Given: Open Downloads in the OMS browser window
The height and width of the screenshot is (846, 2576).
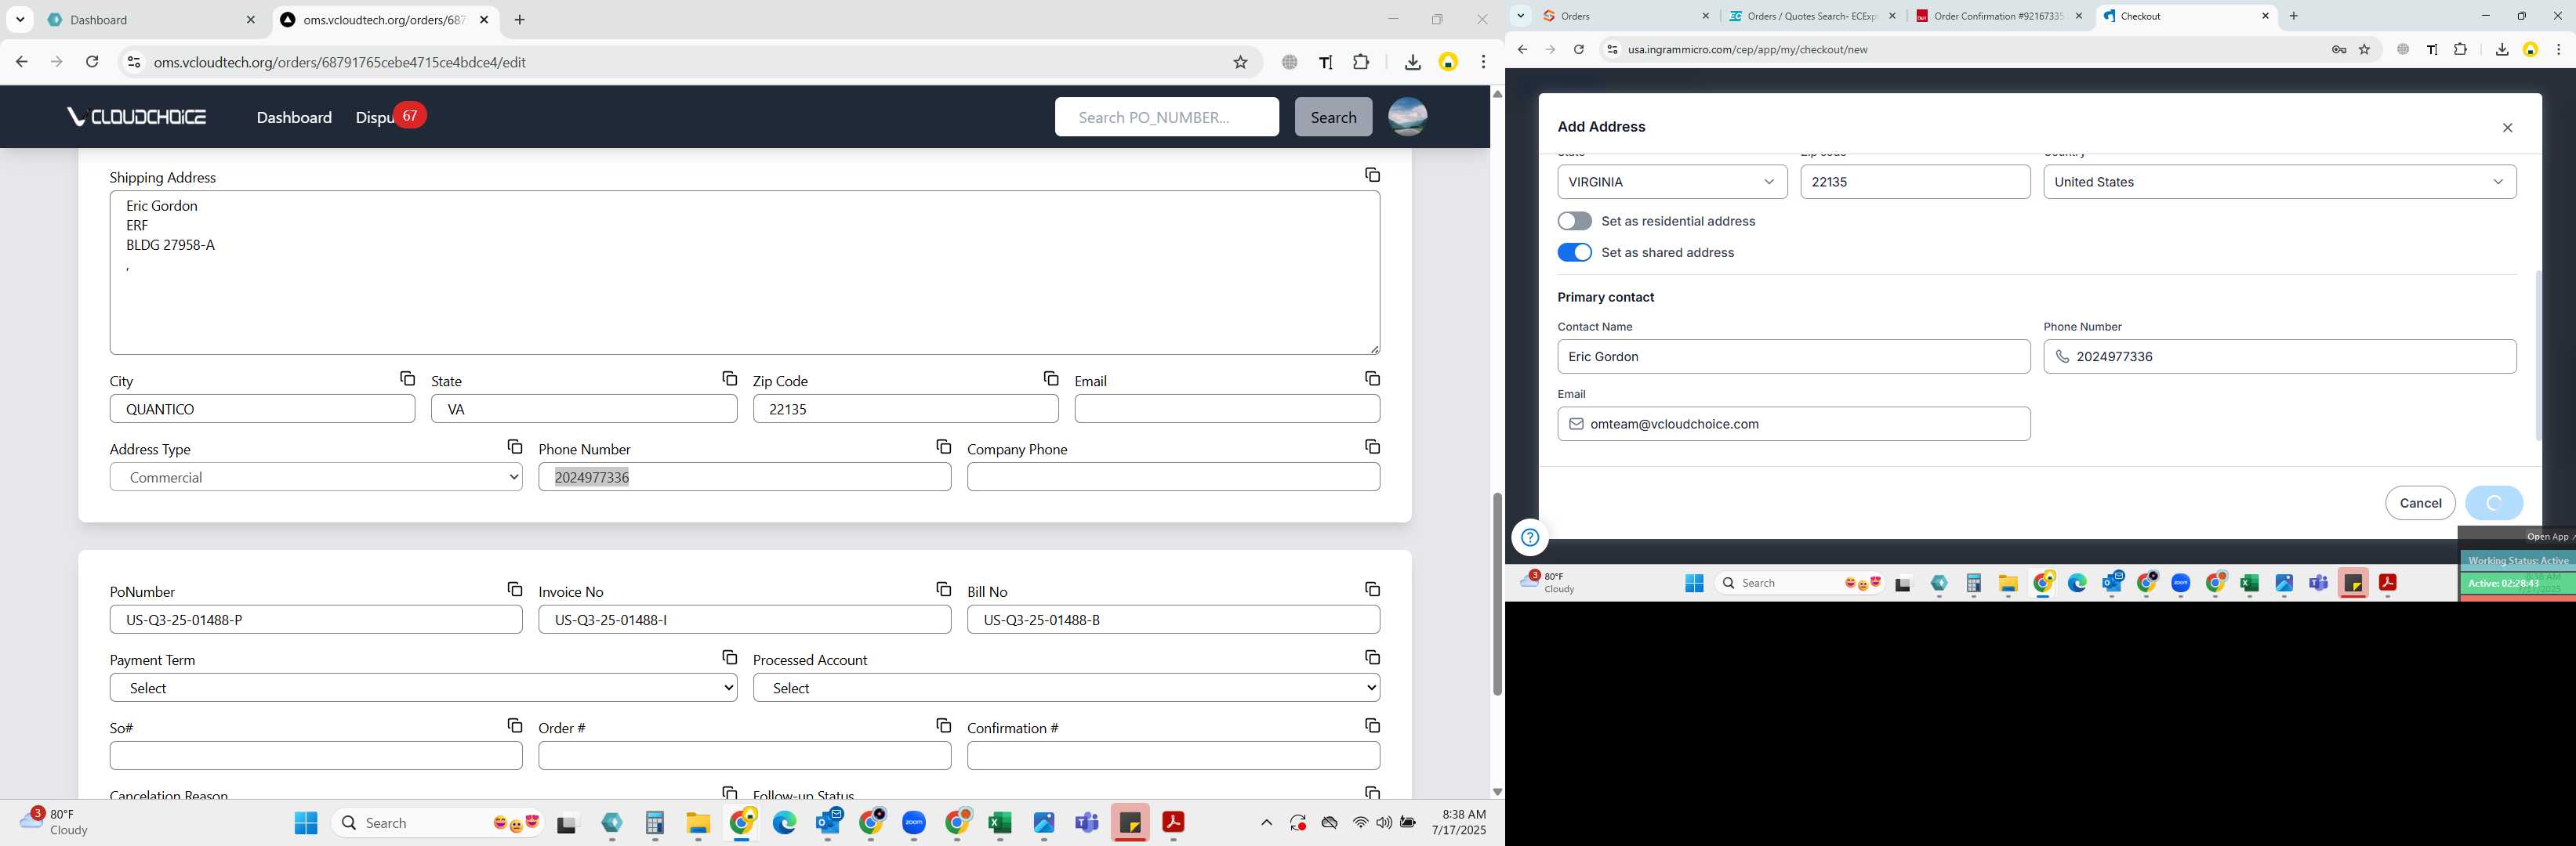Looking at the screenshot, I should coord(1412,62).
